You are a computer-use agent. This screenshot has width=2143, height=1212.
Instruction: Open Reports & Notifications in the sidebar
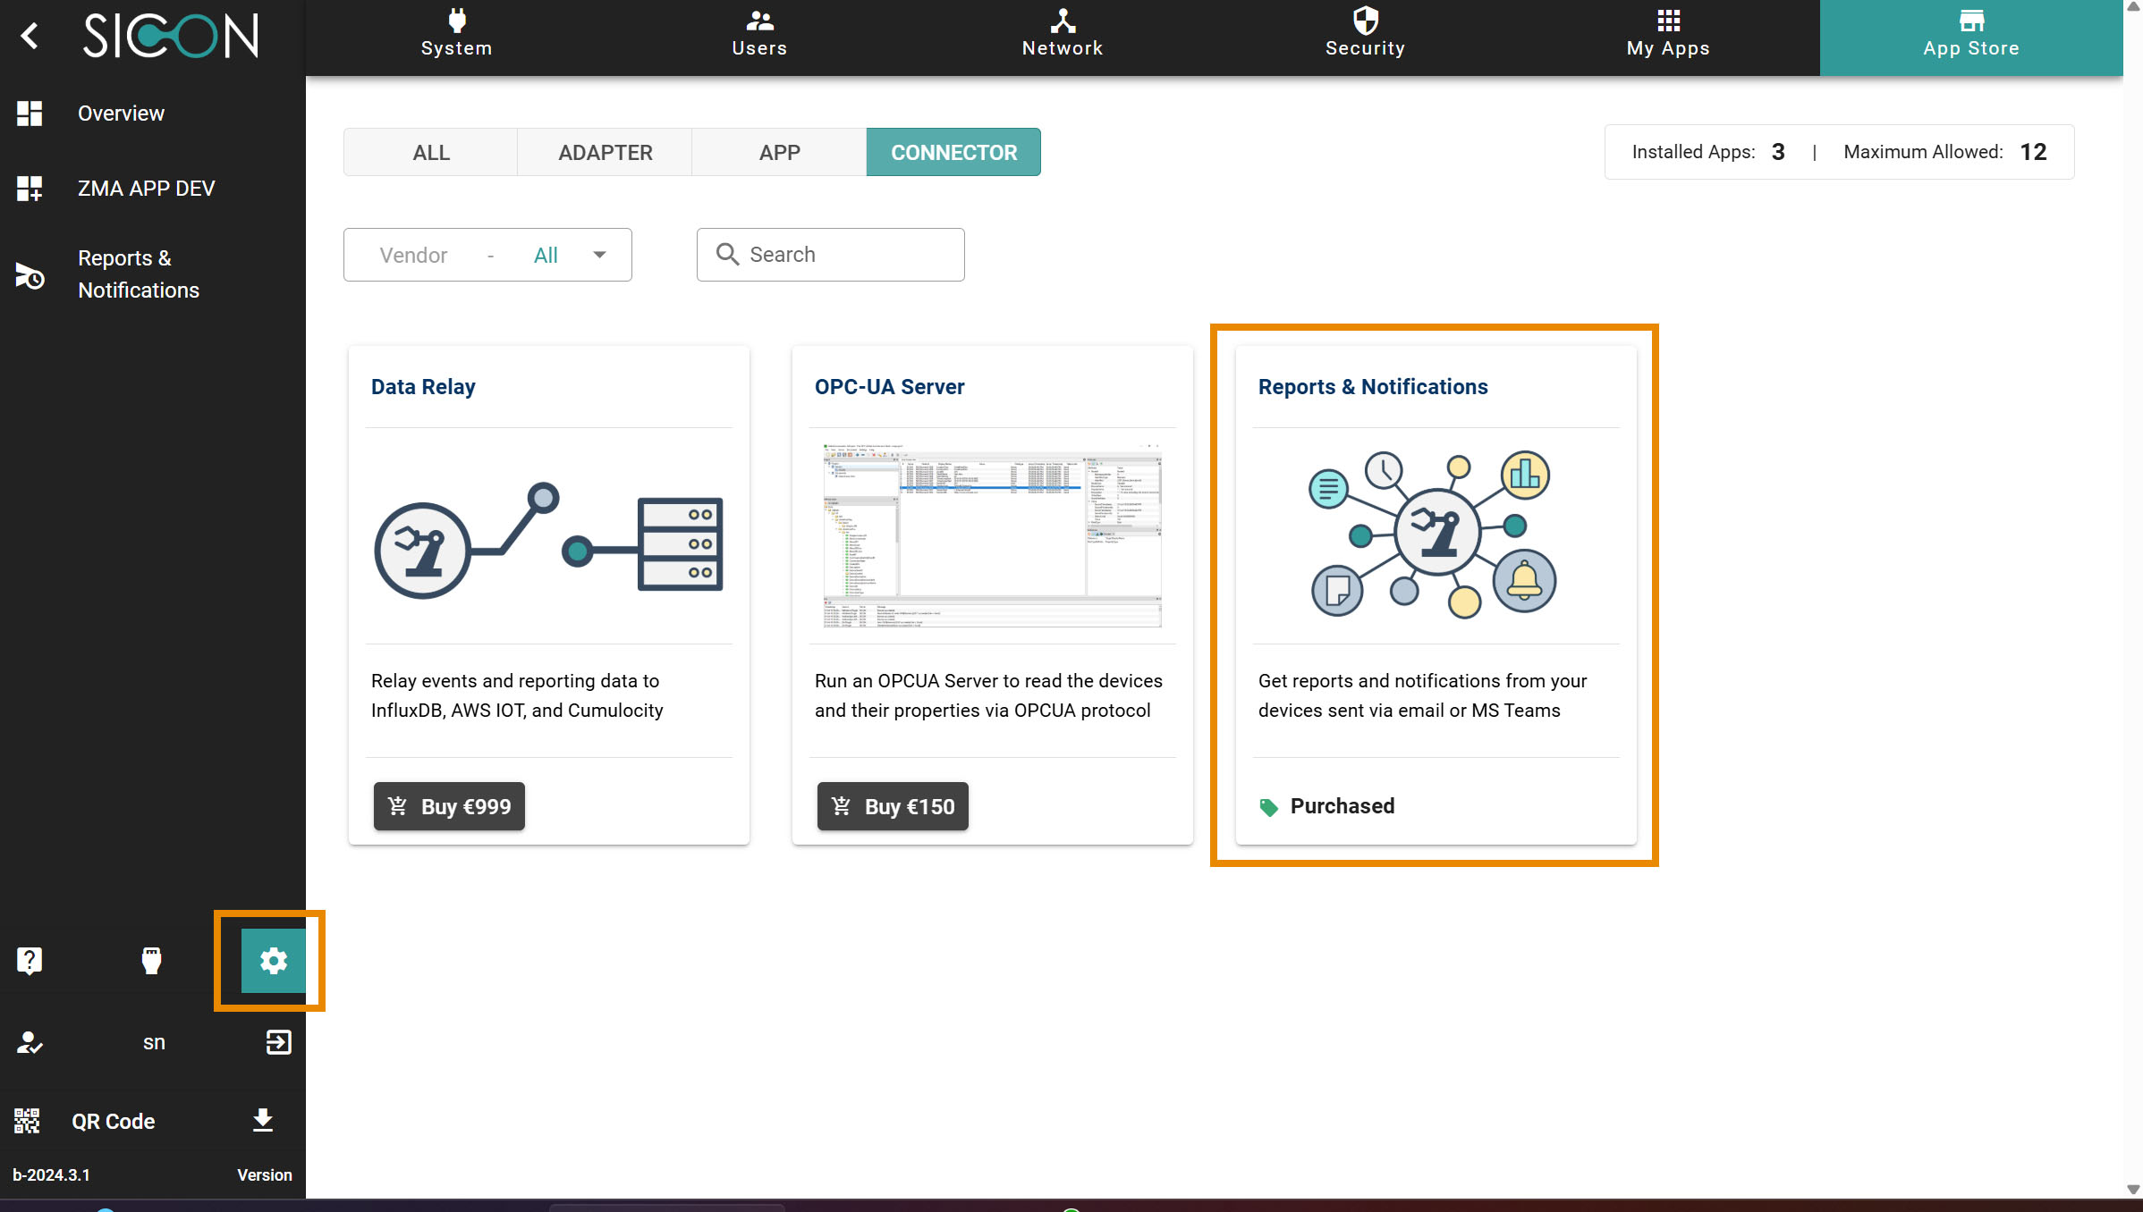pyautogui.click(x=138, y=274)
